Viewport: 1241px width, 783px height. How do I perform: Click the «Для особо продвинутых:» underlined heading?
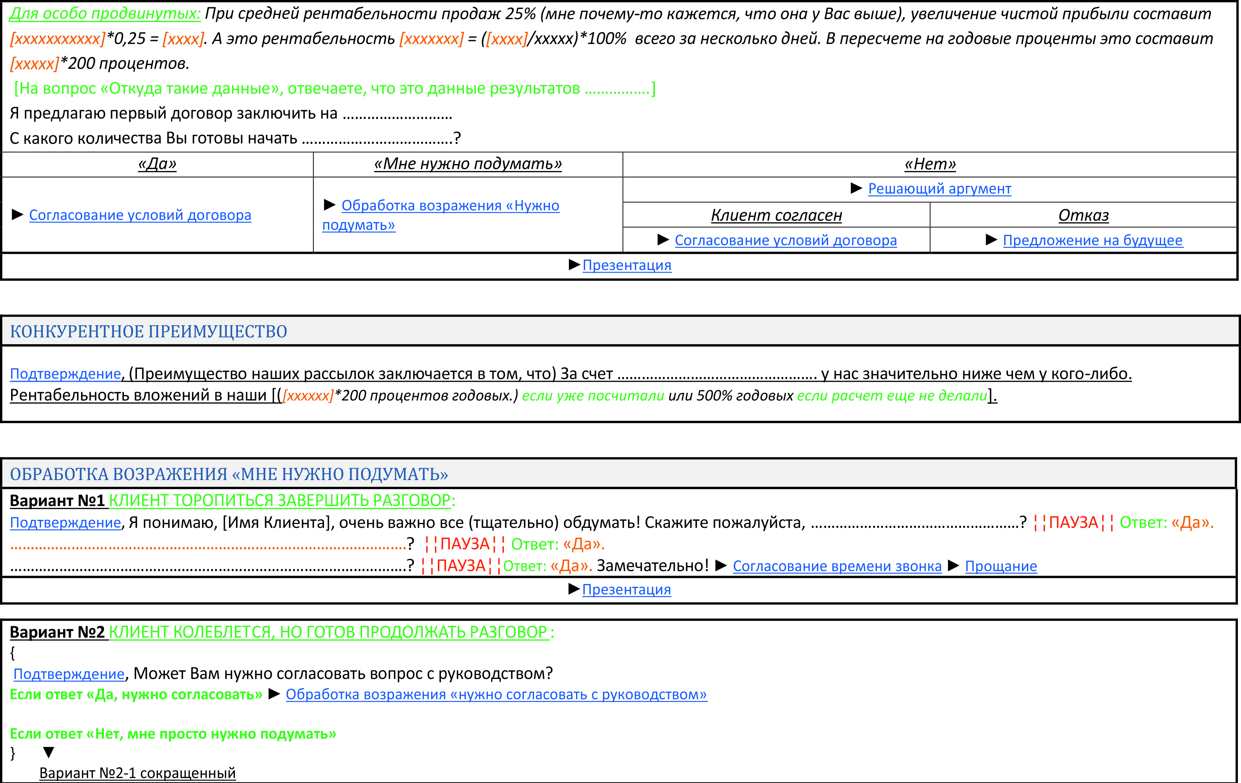(x=104, y=13)
